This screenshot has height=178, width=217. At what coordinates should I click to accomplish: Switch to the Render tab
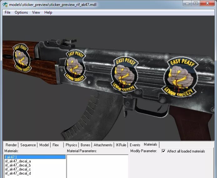pos(11,145)
